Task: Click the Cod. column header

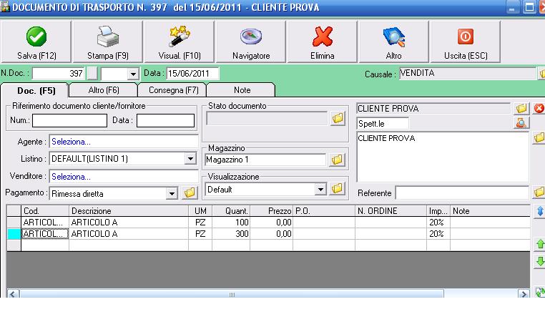Action: pos(45,211)
